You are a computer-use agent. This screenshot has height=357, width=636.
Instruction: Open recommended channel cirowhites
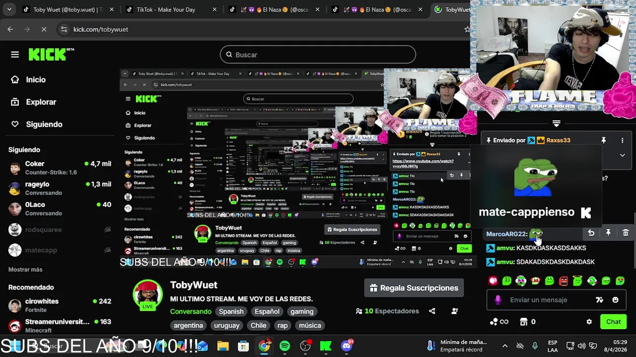[x=60, y=305]
